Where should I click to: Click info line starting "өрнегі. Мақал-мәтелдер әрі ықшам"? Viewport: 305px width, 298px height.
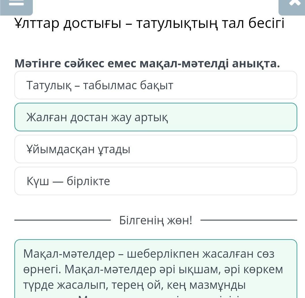click(153, 269)
